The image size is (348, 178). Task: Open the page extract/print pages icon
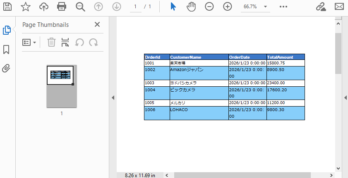point(65,42)
